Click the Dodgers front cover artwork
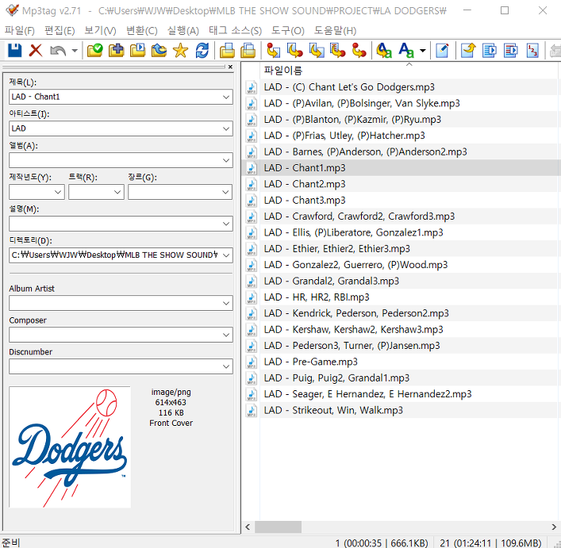 [70, 446]
